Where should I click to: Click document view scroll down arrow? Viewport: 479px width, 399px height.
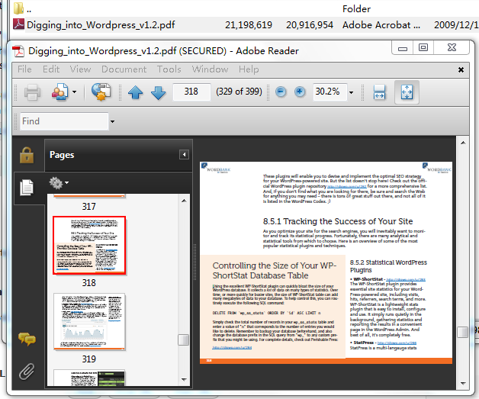pyautogui.click(x=463, y=383)
